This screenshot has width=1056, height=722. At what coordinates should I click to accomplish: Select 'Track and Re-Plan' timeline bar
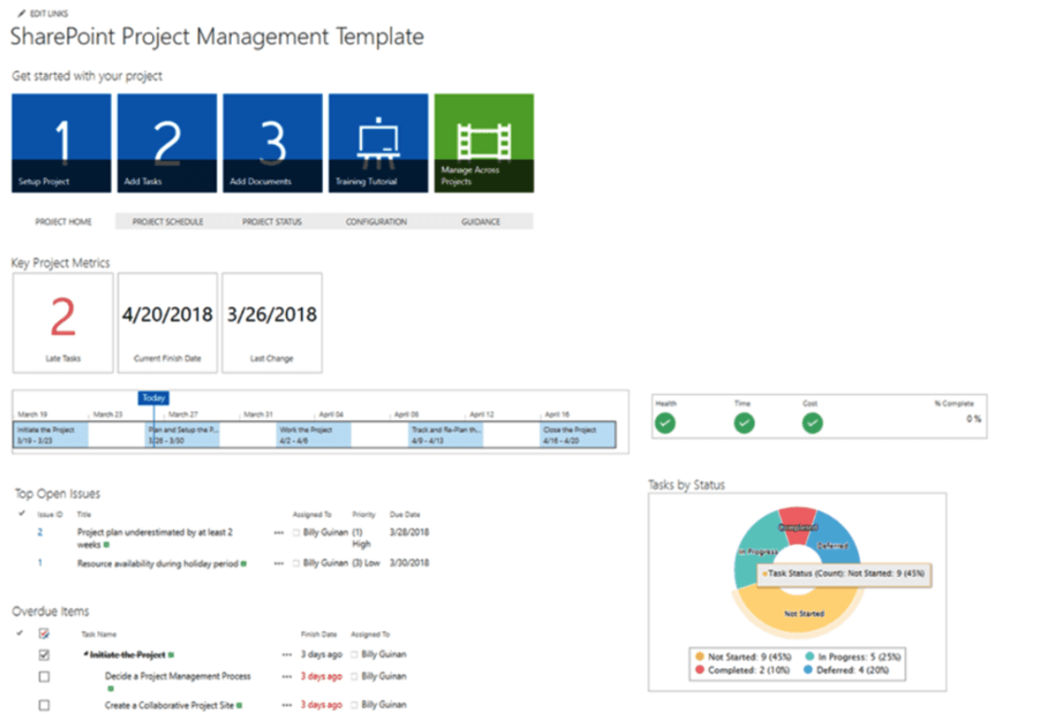(446, 435)
